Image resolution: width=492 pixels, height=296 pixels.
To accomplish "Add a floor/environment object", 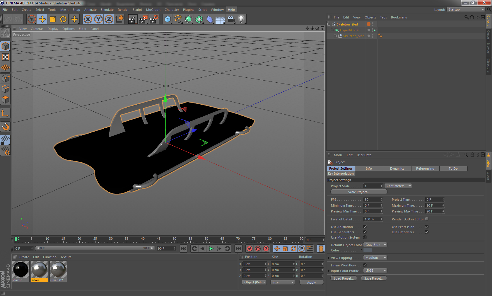I will 220,19.
